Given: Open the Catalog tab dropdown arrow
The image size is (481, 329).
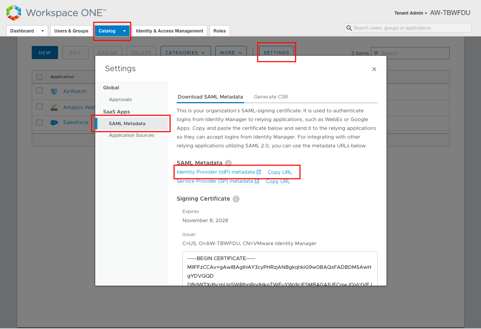Looking at the screenshot, I should tap(124, 31).
